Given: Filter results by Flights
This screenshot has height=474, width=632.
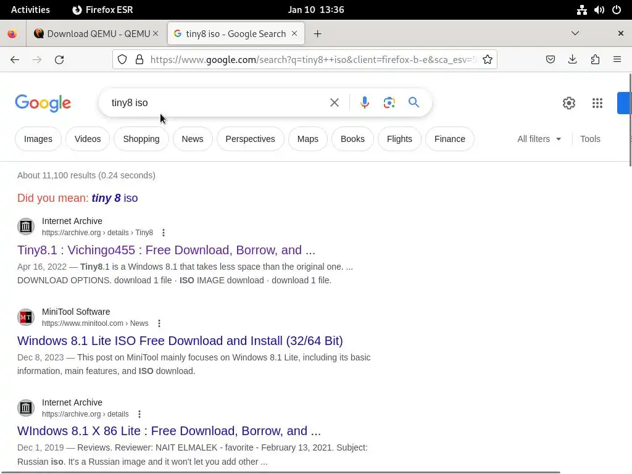Looking at the screenshot, I should point(399,139).
